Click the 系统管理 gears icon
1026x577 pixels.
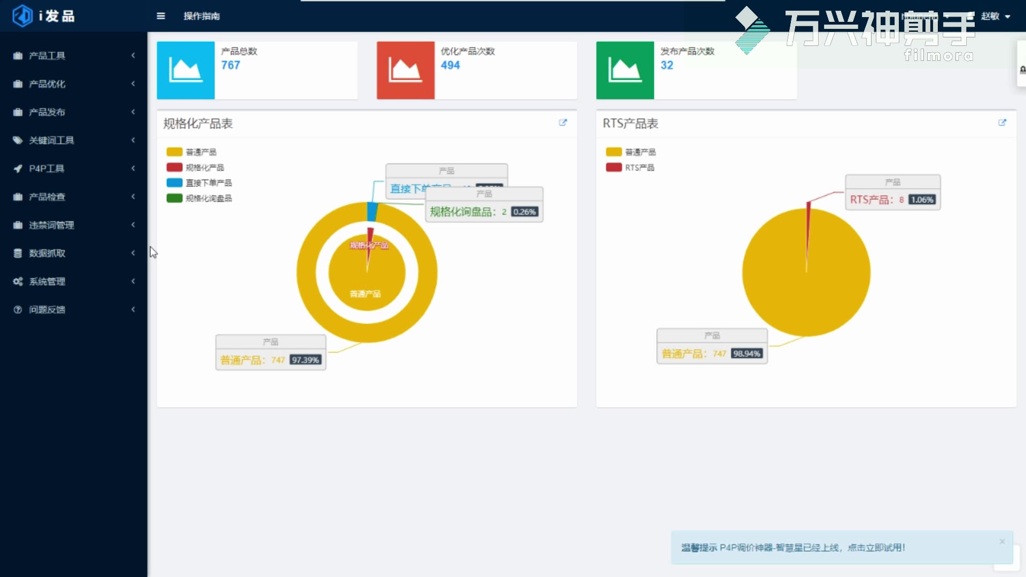pos(18,282)
